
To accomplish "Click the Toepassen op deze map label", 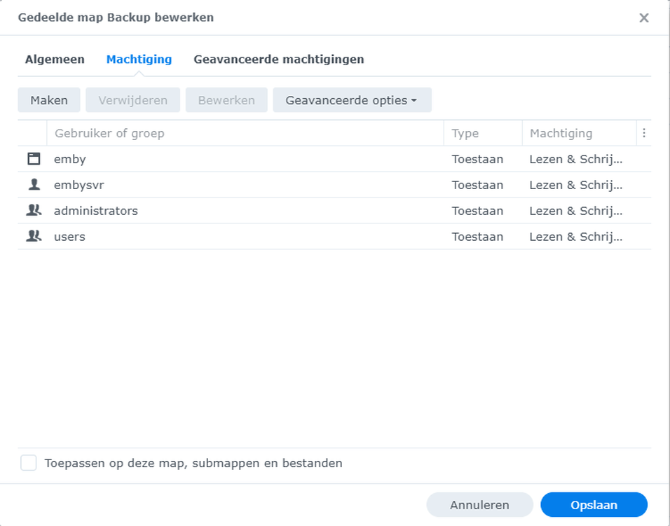I will pos(193,463).
